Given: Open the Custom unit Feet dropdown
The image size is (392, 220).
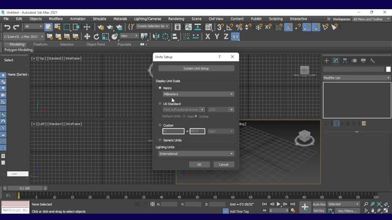Looking at the screenshot, I should click(x=221, y=131).
